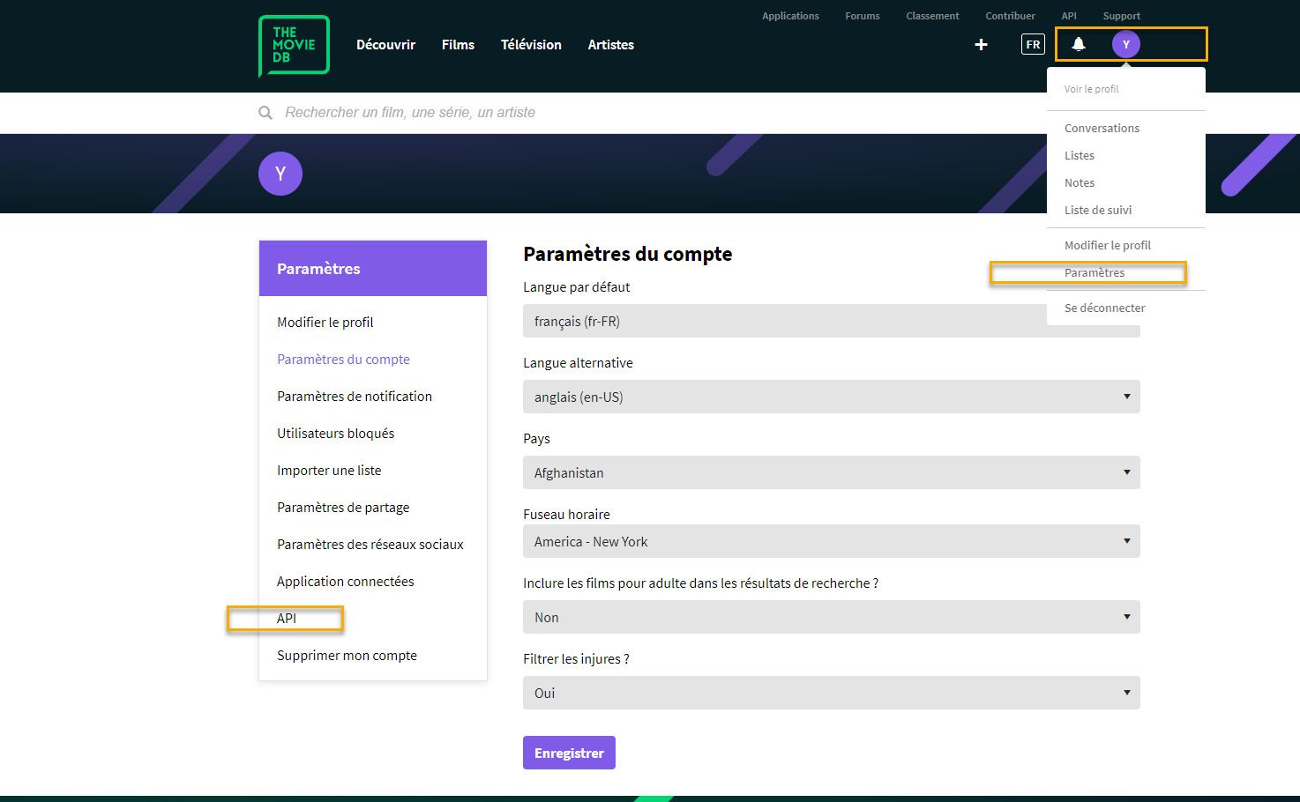Click the search magnifier icon
Image resolution: width=1300 pixels, height=802 pixels.
pyautogui.click(x=265, y=112)
